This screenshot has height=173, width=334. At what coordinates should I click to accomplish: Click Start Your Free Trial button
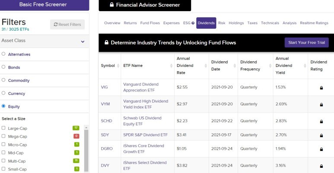coord(306,43)
